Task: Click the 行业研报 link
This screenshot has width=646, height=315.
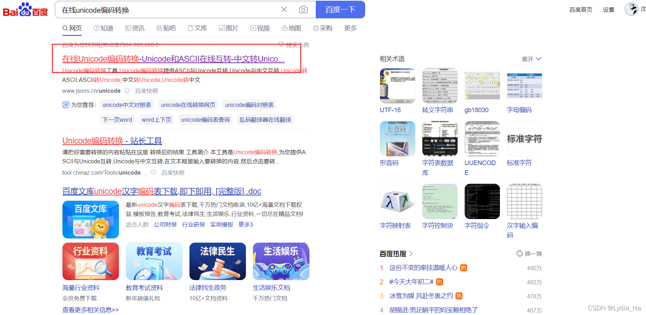Action: coord(193,224)
